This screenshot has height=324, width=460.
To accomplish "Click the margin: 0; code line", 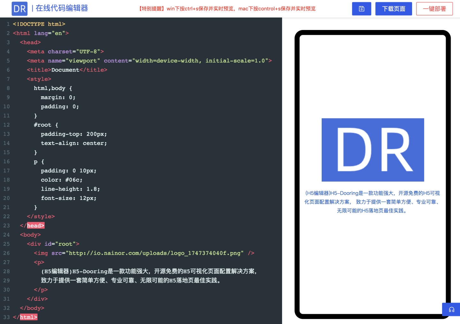I will click(x=58, y=97).
